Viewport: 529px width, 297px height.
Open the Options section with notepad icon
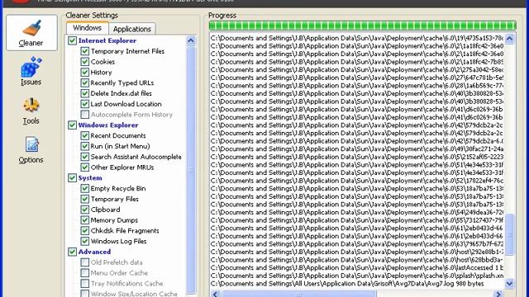pyautogui.click(x=31, y=150)
